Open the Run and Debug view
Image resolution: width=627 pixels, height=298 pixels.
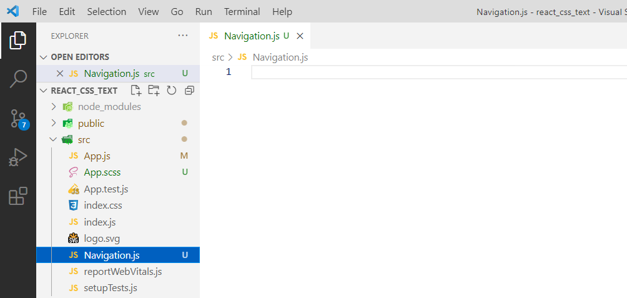18,157
